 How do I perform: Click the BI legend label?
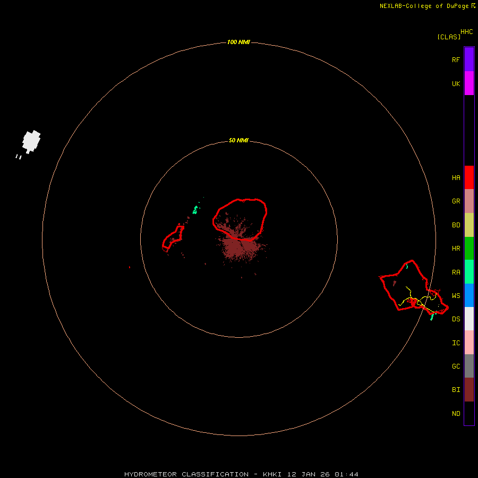click(x=456, y=390)
